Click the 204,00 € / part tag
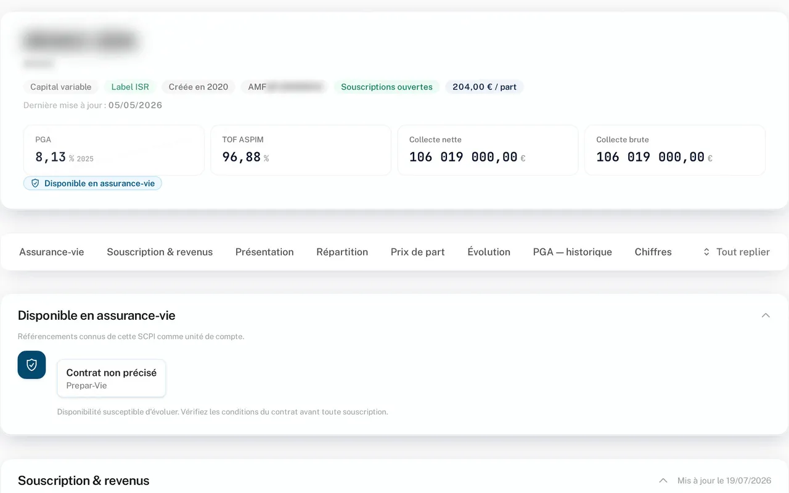This screenshot has height=493, width=789. pos(484,87)
